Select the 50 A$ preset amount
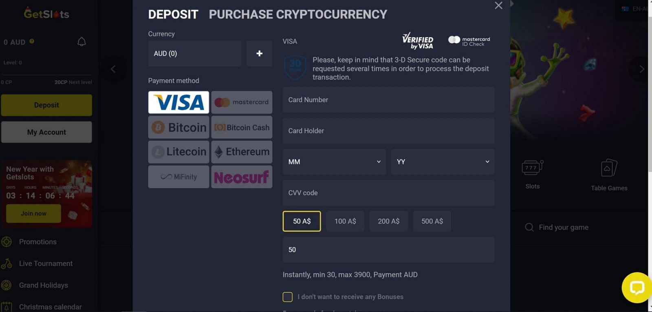 click(302, 221)
